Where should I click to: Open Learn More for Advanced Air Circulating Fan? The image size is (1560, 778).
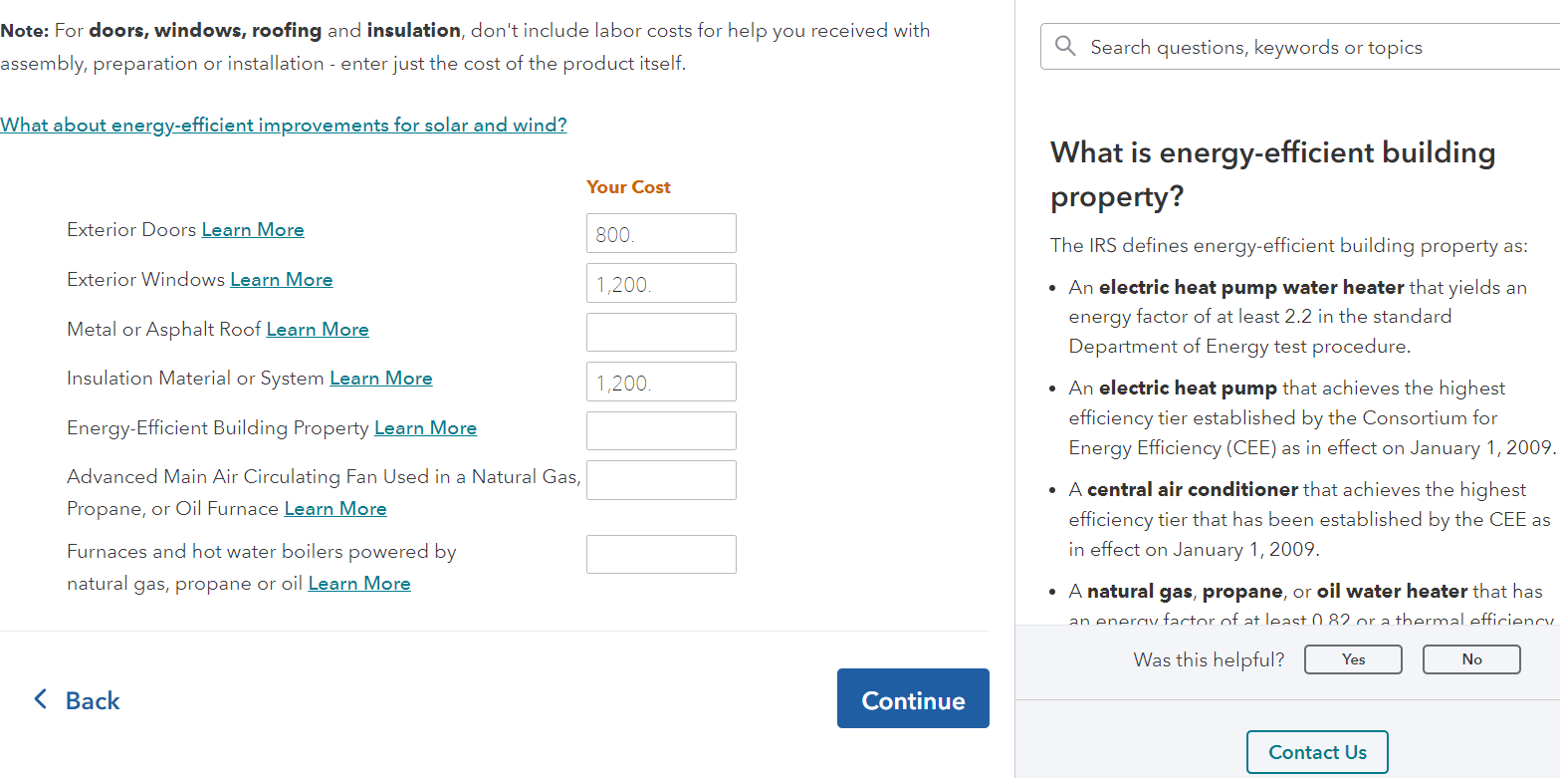pyautogui.click(x=335, y=508)
